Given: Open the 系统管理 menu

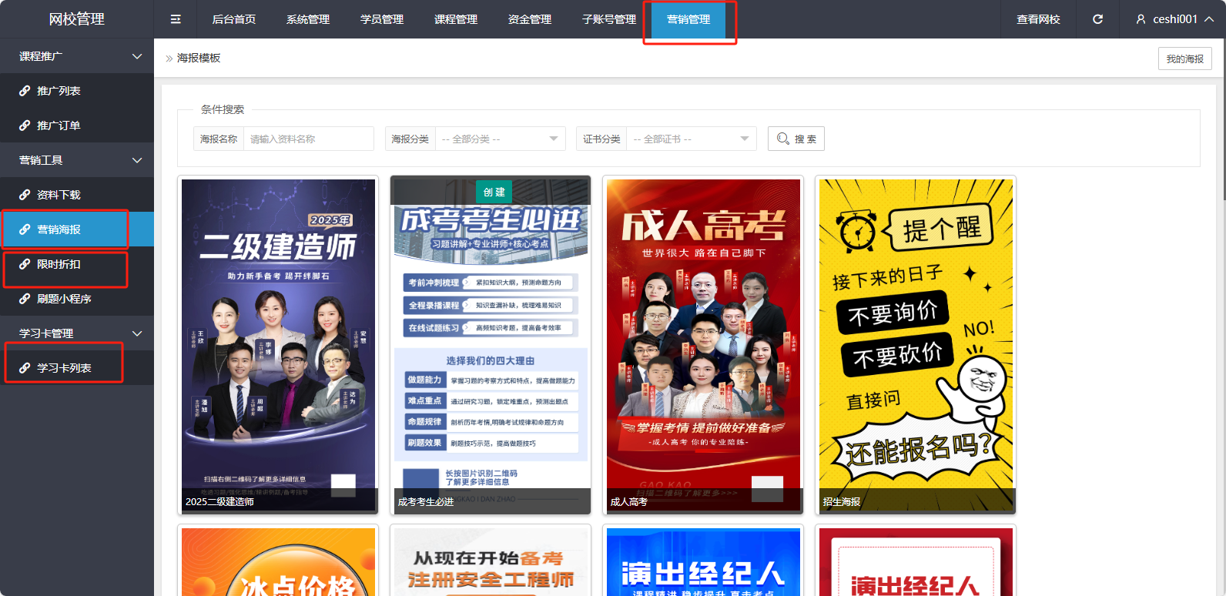Looking at the screenshot, I should pyautogui.click(x=308, y=19).
